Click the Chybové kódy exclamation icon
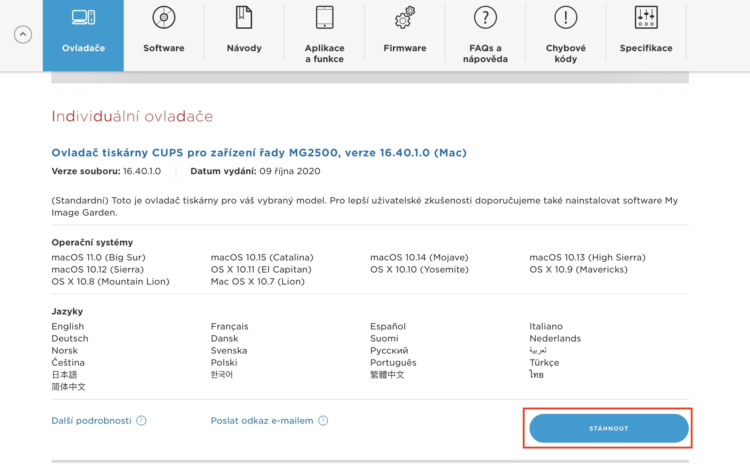750x474 pixels. tap(565, 17)
